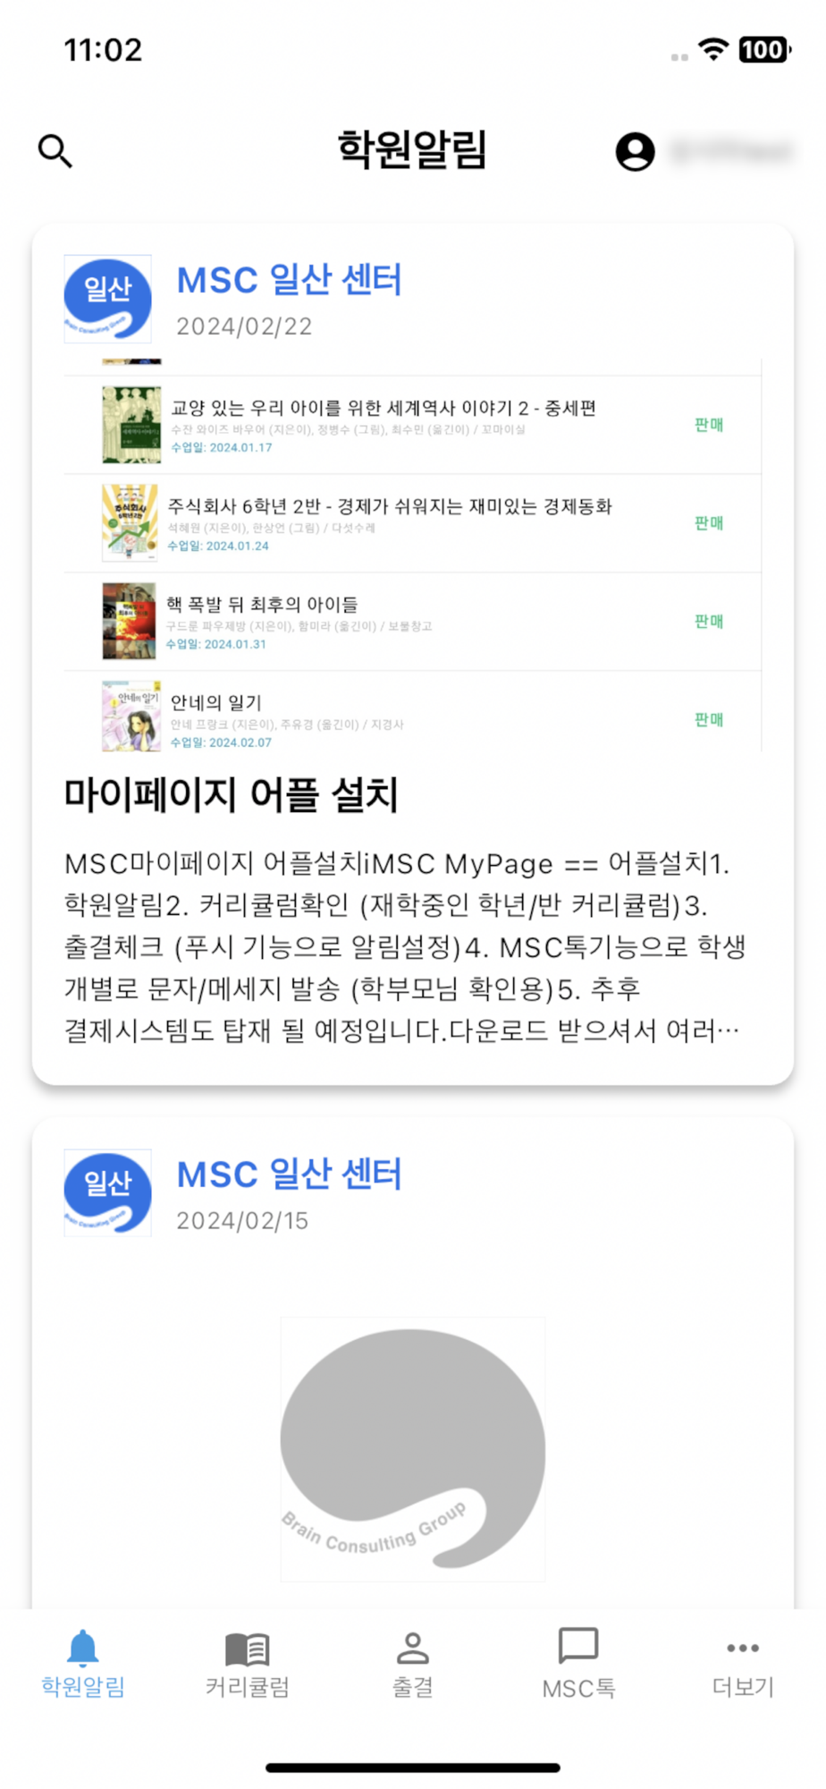Tap the gray Brain Consulting Group placeholder image

tap(413, 1449)
